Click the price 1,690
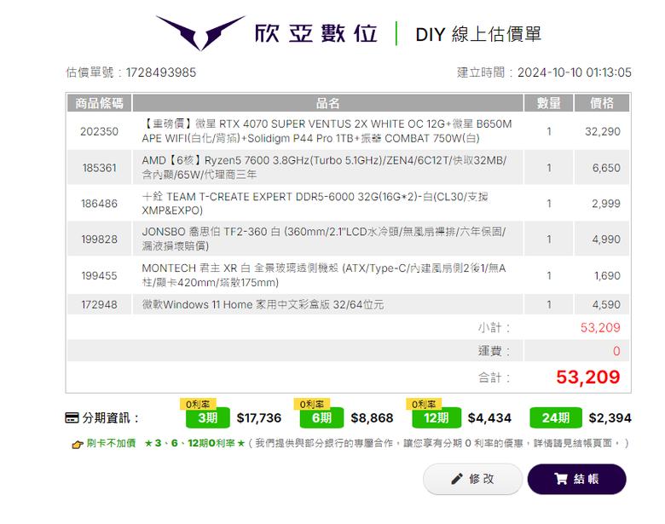665x524 pixels. tap(607, 276)
